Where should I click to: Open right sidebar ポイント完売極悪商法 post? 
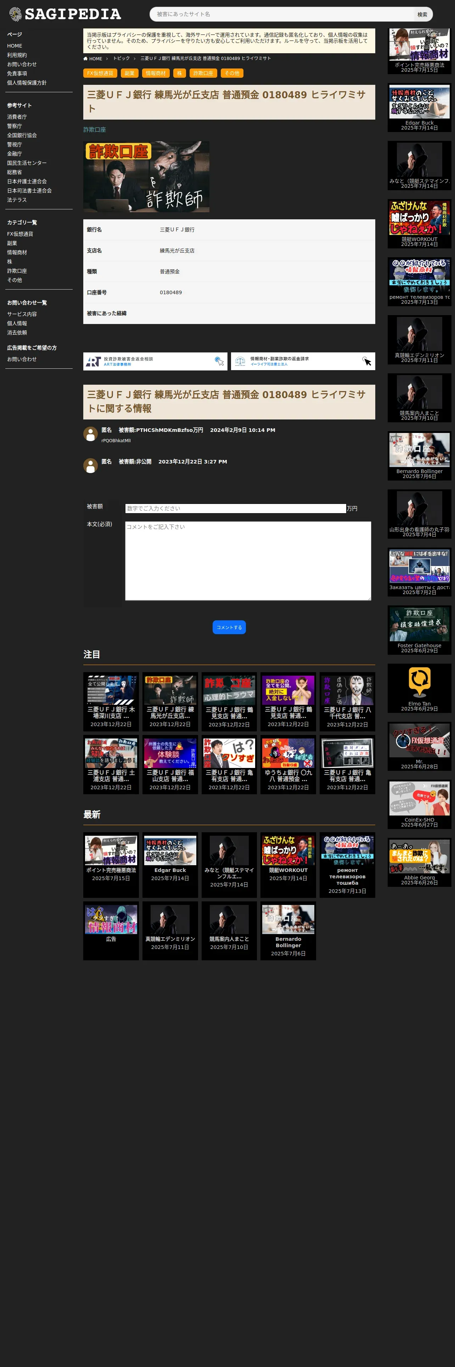(x=420, y=51)
